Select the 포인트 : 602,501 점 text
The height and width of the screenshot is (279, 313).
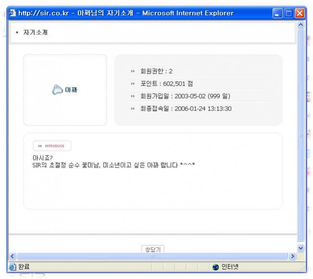[x=167, y=84]
